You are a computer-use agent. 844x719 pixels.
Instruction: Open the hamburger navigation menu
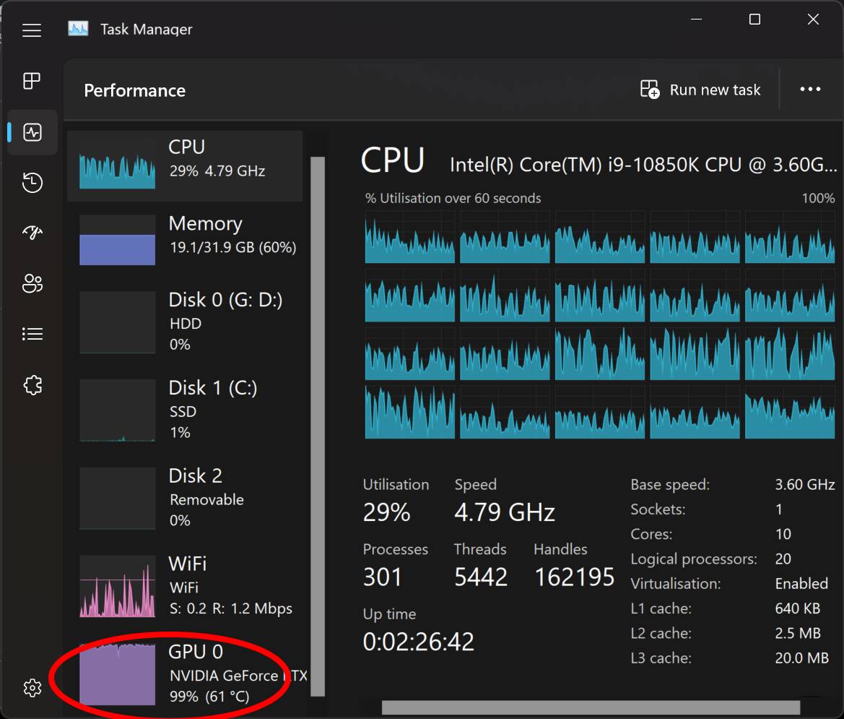pos(32,30)
